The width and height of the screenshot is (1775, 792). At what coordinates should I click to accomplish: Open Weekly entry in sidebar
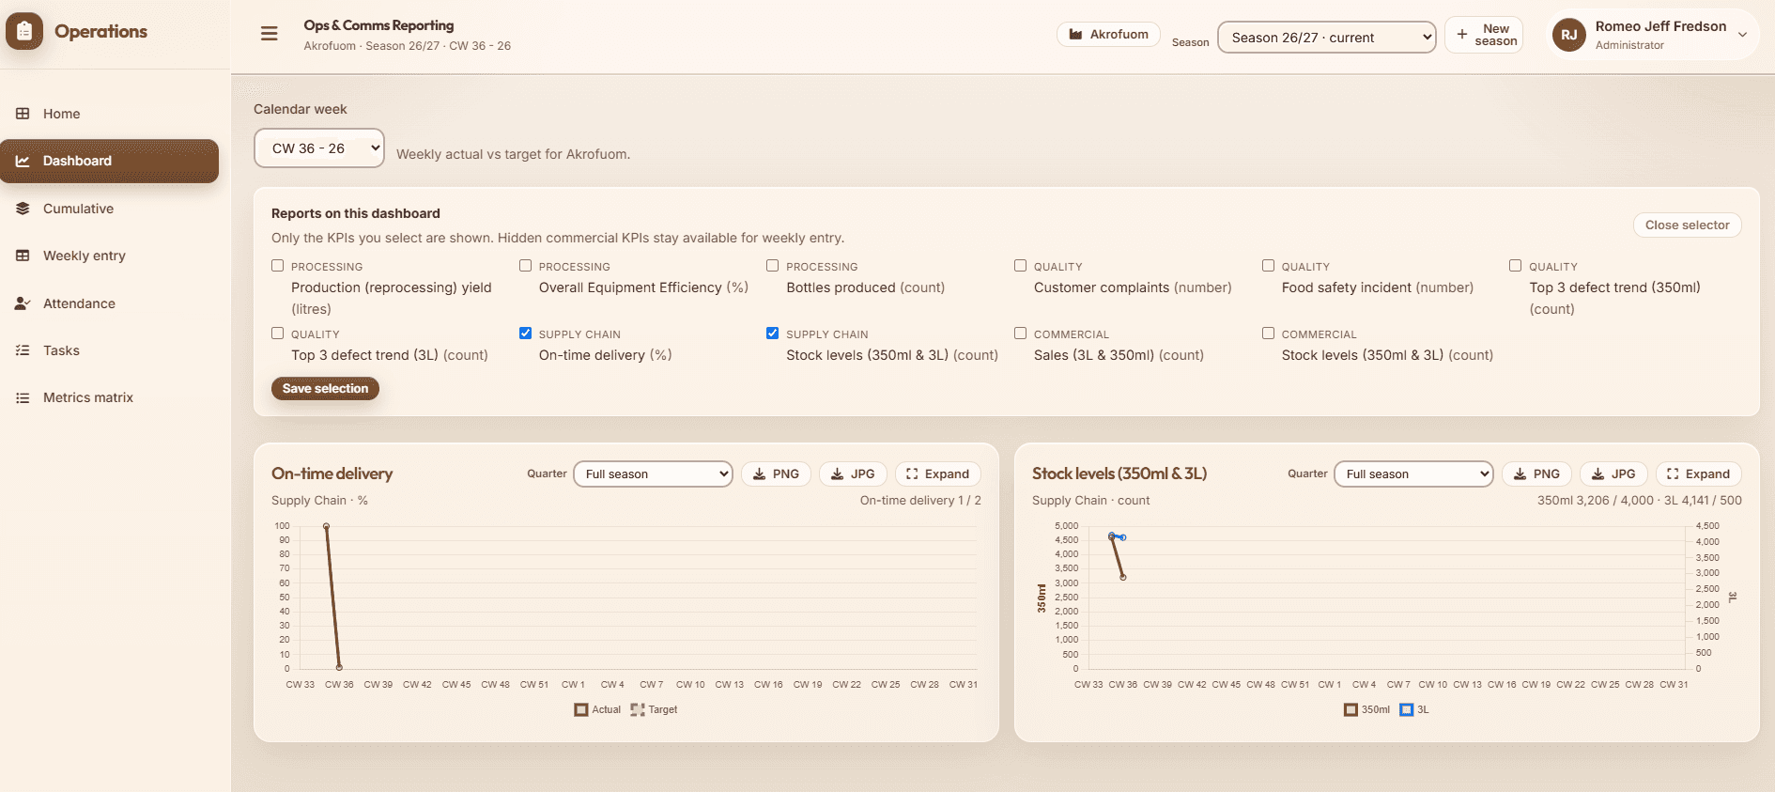[x=109, y=256]
